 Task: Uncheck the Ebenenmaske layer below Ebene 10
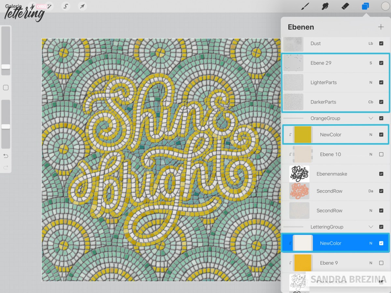tap(381, 174)
